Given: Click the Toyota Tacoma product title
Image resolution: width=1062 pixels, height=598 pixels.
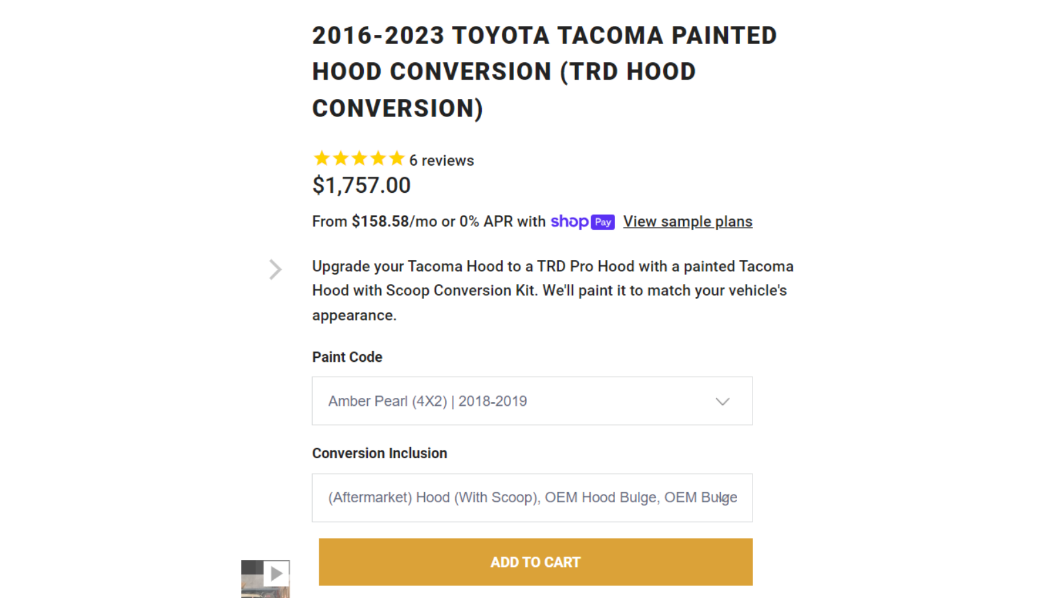Looking at the screenshot, I should (544, 72).
